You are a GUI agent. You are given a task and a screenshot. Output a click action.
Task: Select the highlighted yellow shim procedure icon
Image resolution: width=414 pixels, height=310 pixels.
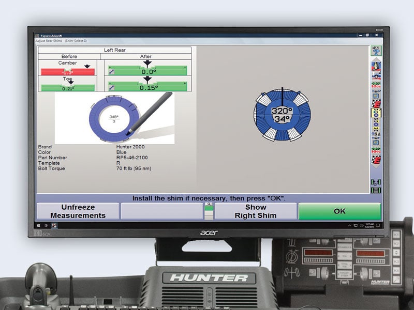376,113
